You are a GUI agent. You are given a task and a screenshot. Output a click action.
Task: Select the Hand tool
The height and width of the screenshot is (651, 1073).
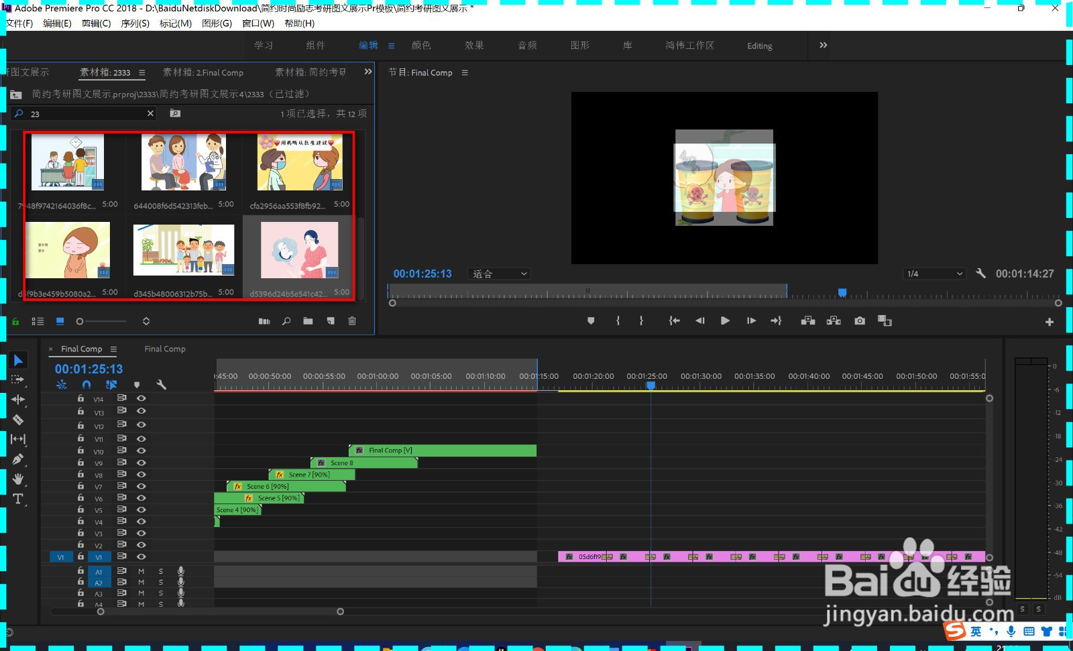click(18, 479)
